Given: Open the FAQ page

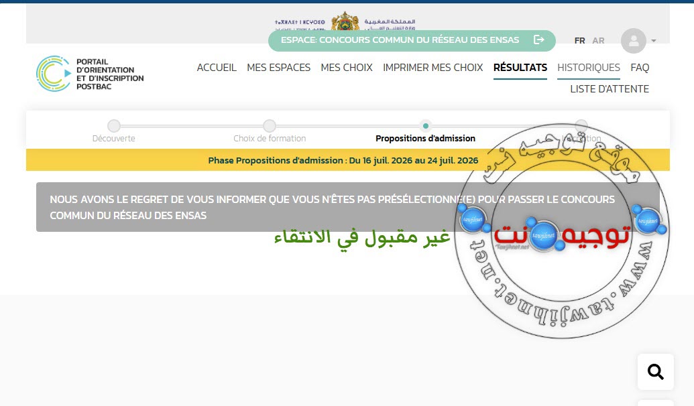Looking at the screenshot, I should point(640,68).
